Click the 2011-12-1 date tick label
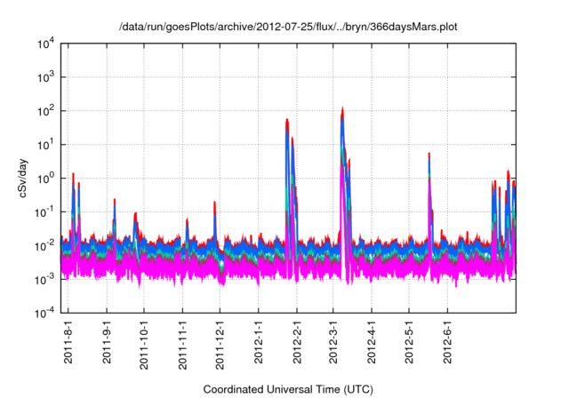The image size is (569, 398). [x=220, y=345]
